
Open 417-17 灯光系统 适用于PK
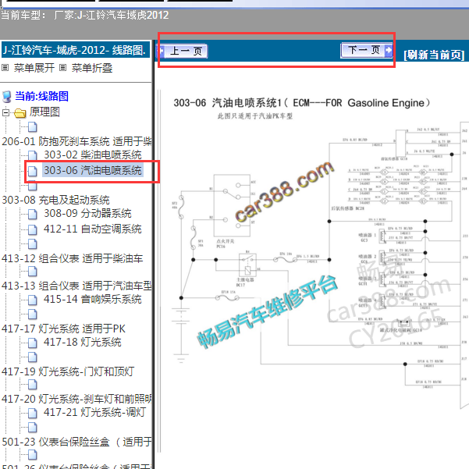click(x=63, y=329)
